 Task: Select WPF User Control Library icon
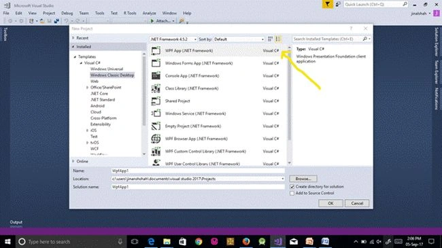pyautogui.click(x=156, y=162)
